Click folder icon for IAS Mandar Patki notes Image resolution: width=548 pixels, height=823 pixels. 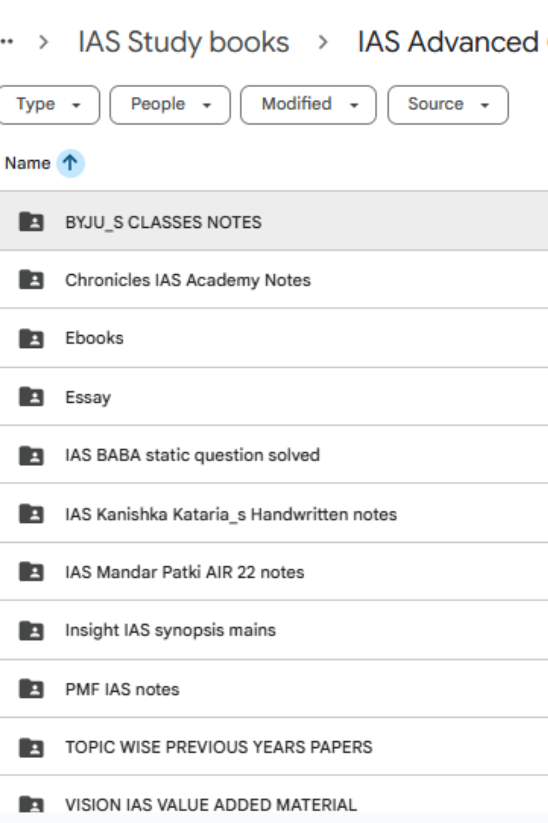[x=31, y=572]
